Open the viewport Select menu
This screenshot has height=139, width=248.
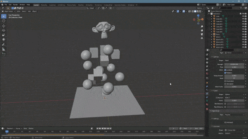[24, 11]
